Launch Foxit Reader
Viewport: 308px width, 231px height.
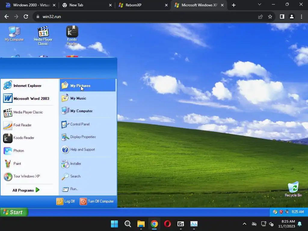(x=30, y=125)
